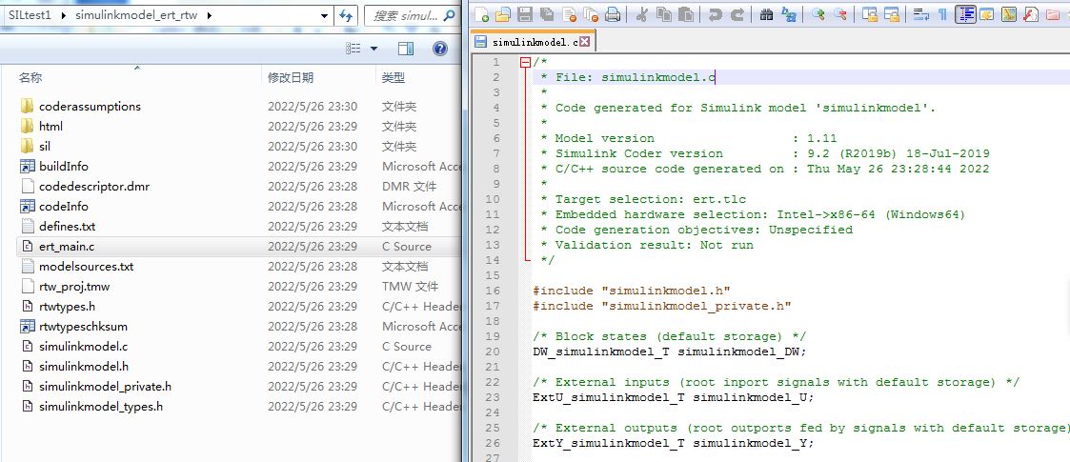Open user defined language dialog
The width and height of the screenshot is (1070, 462).
pyautogui.click(x=987, y=13)
